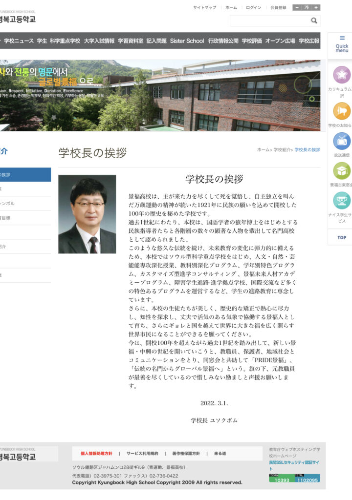Open 学校広報 menu
The width and height of the screenshot is (352, 500).
(309, 41)
